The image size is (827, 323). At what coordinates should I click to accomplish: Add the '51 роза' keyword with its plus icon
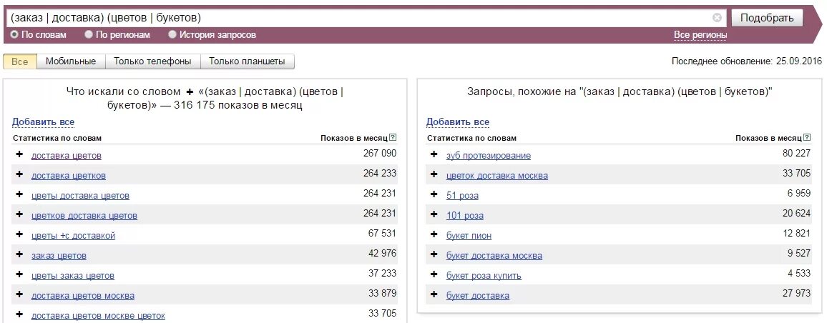pos(434,194)
